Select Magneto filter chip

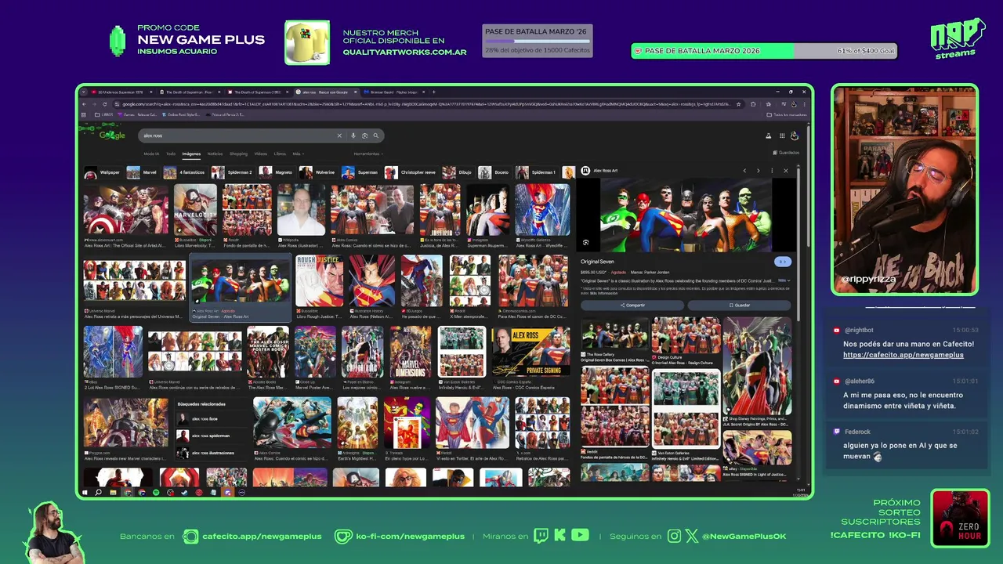click(x=277, y=172)
